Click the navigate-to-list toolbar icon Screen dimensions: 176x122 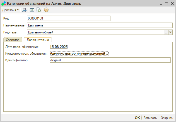25,10
